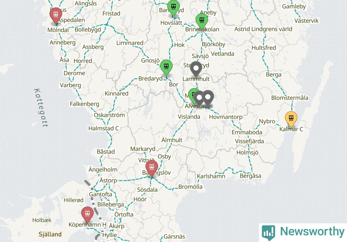Open the red train marker near Ballingslöv

point(152,168)
